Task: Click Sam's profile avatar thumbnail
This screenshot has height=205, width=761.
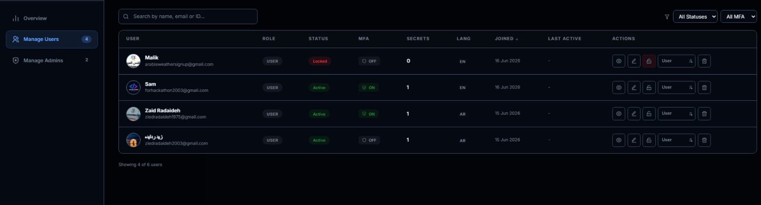Action: pos(133,88)
